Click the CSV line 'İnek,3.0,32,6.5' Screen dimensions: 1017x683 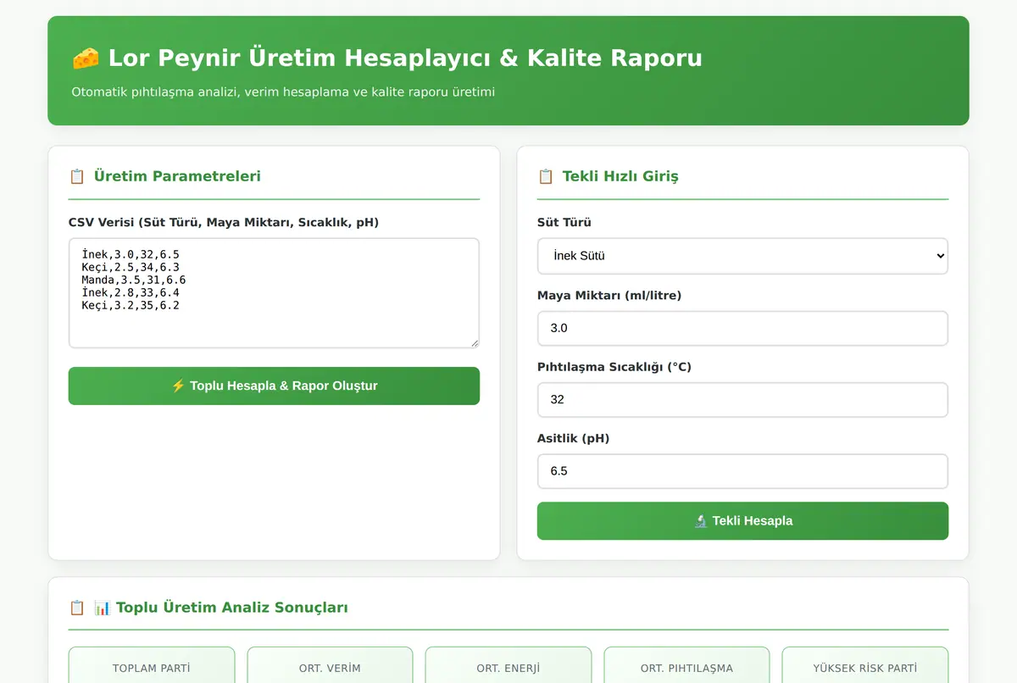[x=131, y=254]
